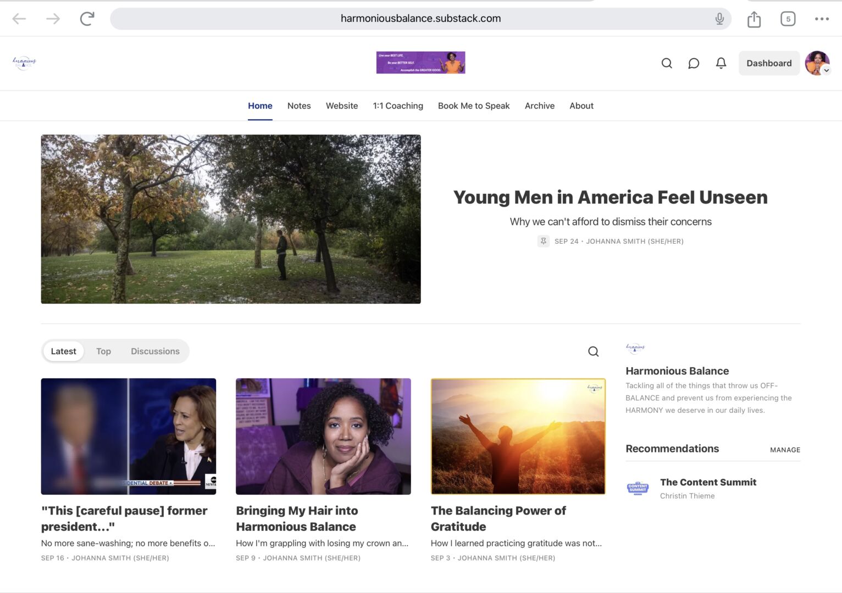This screenshot has width=842, height=593.
Task: Open the Balancing Power of Gratitude thumbnail
Action: 518,437
